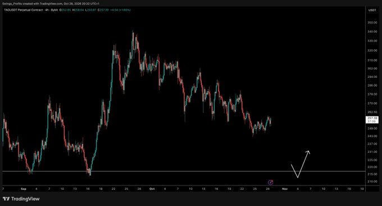This screenshot has width=382, height=206.
Task: Click the 270.00 price axis label
Action: (372, 104)
